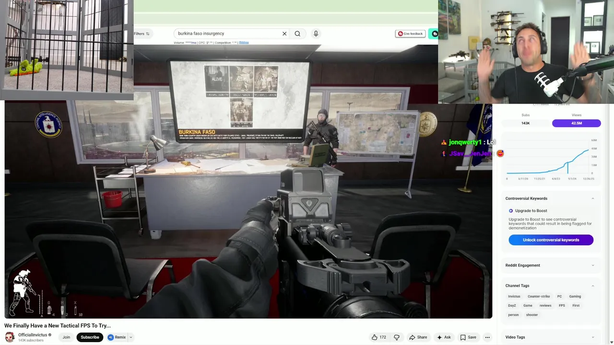Collapse the Channel Tags section

(x=593, y=286)
